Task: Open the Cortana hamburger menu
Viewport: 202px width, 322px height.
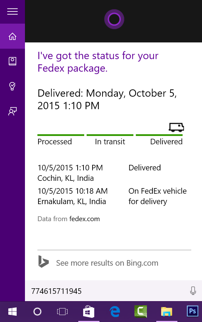Action: 12,11
